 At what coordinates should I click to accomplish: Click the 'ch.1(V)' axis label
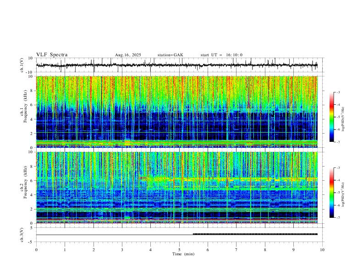22,65
